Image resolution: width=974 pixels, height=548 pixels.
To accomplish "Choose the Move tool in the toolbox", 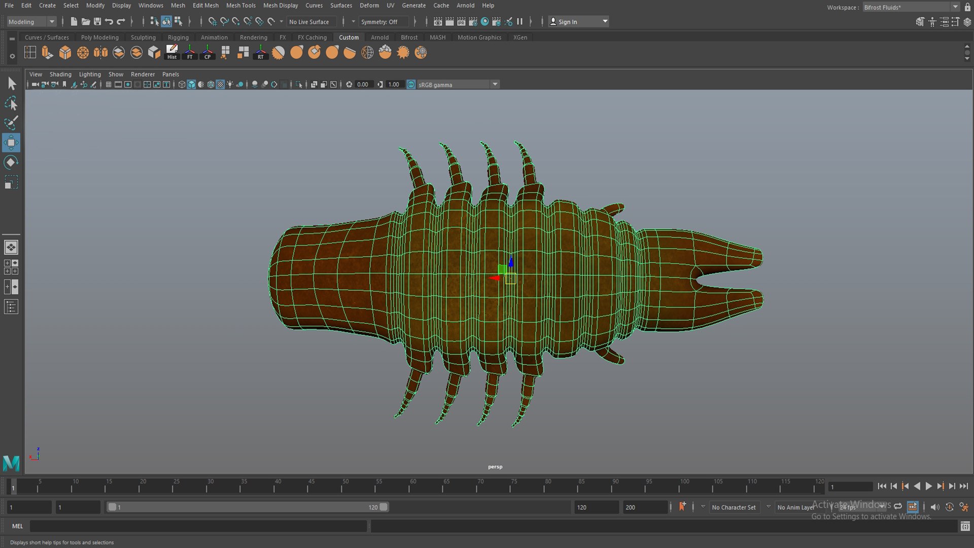I will point(11,143).
